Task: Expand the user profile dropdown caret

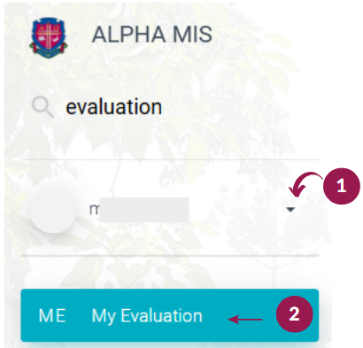Action: click(290, 209)
